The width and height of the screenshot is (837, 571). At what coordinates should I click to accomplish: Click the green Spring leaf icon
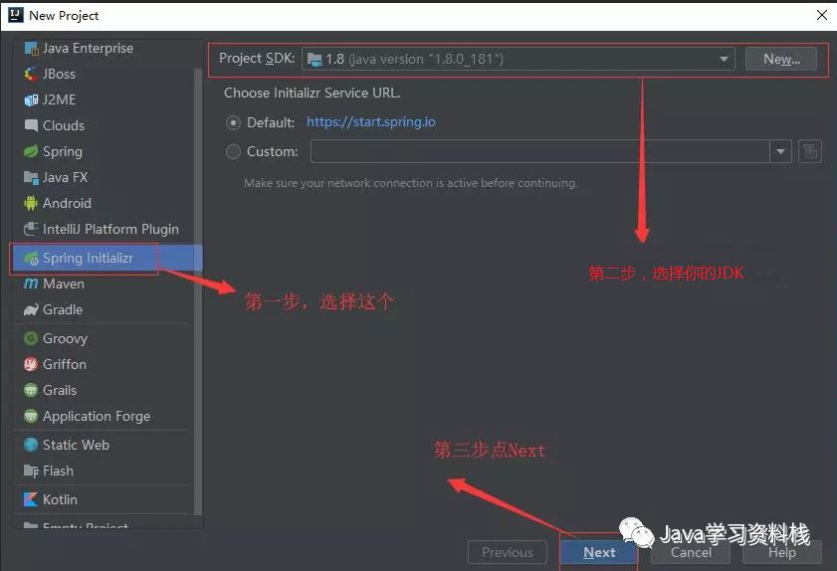coord(31,151)
